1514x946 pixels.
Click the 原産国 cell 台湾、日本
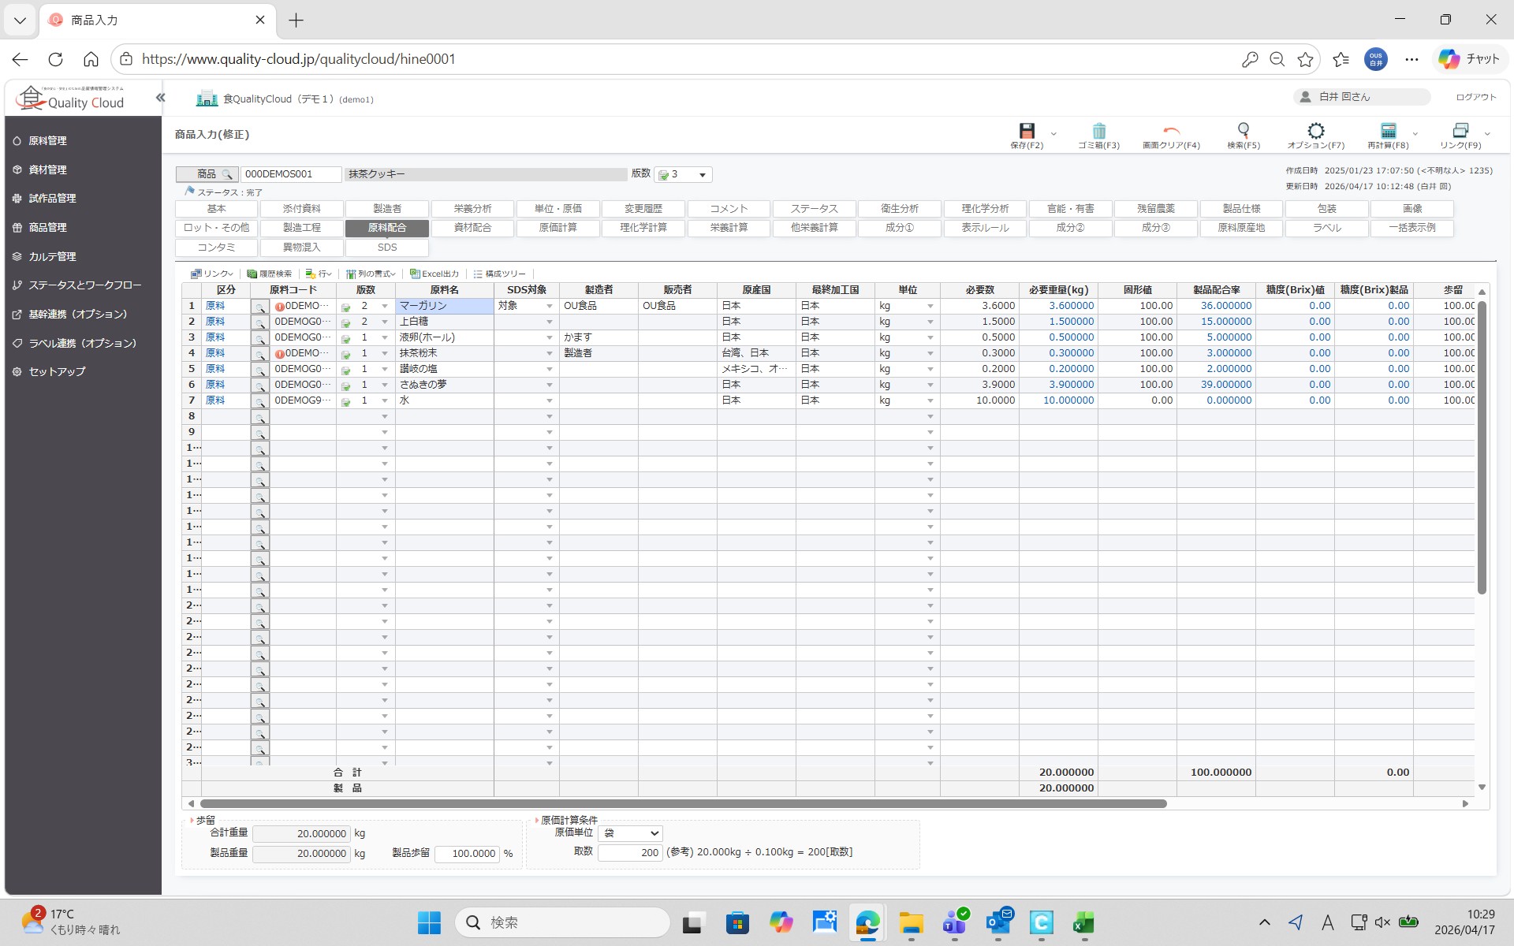pyautogui.click(x=756, y=353)
